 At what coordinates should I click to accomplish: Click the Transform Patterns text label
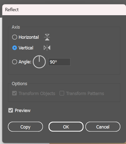pyautogui.click(x=85, y=94)
